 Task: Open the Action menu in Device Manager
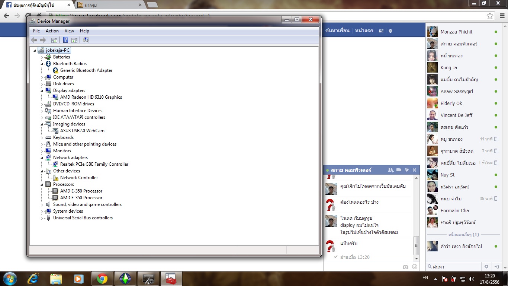[x=52, y=31]
